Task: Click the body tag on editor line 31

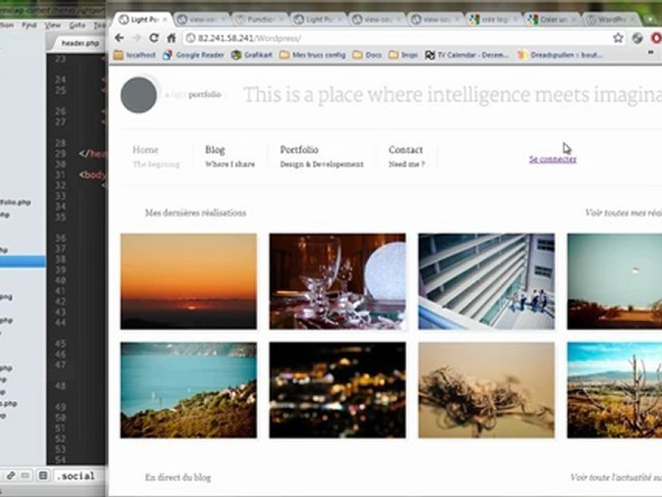Action: point(92,175)
